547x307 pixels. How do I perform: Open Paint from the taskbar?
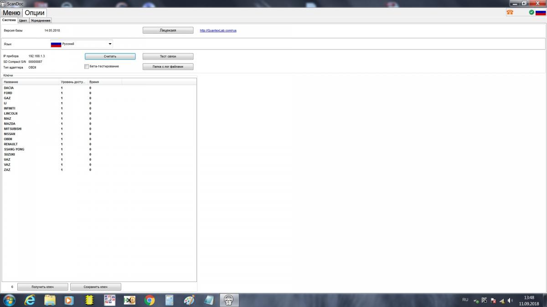[189, 300]
